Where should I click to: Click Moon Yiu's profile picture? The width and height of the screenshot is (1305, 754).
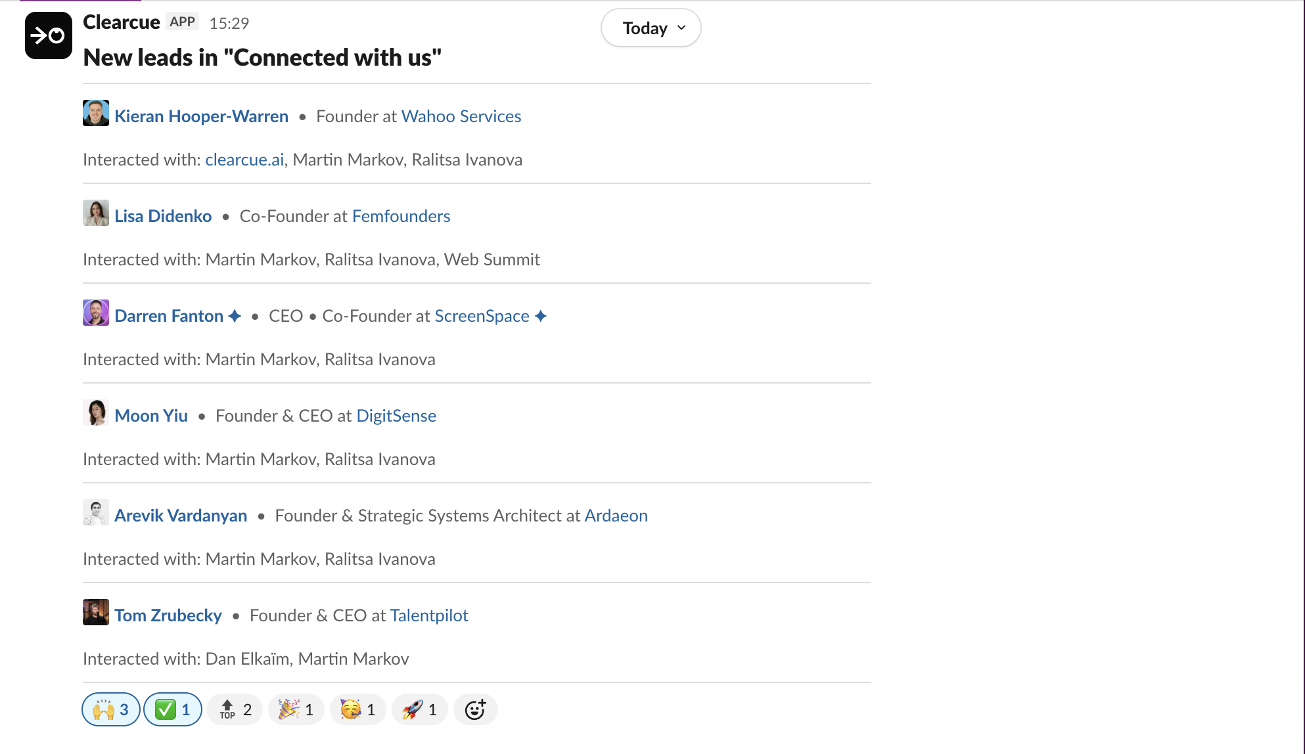[x=95, y=412]
